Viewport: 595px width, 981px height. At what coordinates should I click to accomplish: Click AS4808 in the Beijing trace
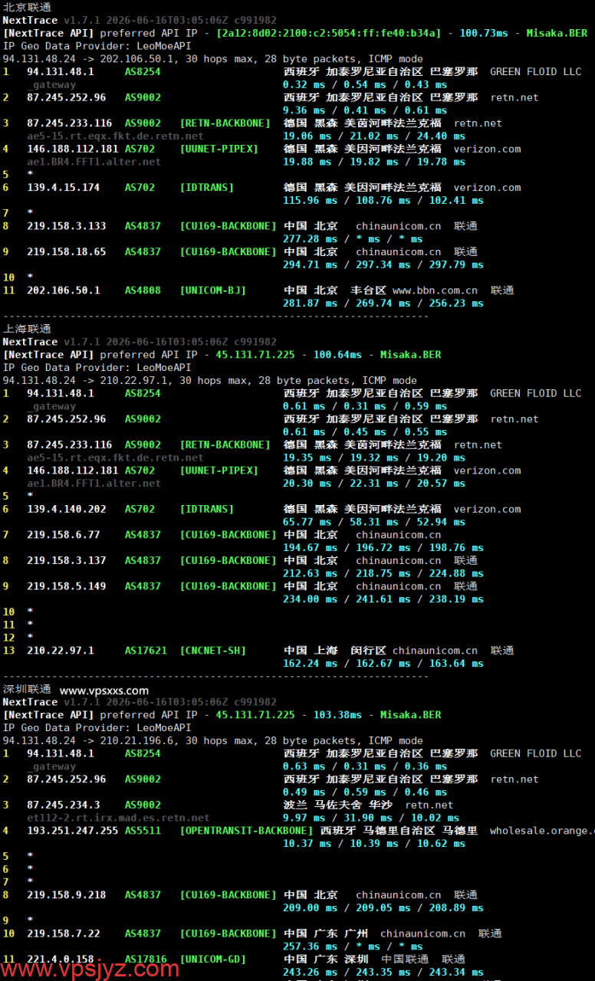[x=143, y=290]
